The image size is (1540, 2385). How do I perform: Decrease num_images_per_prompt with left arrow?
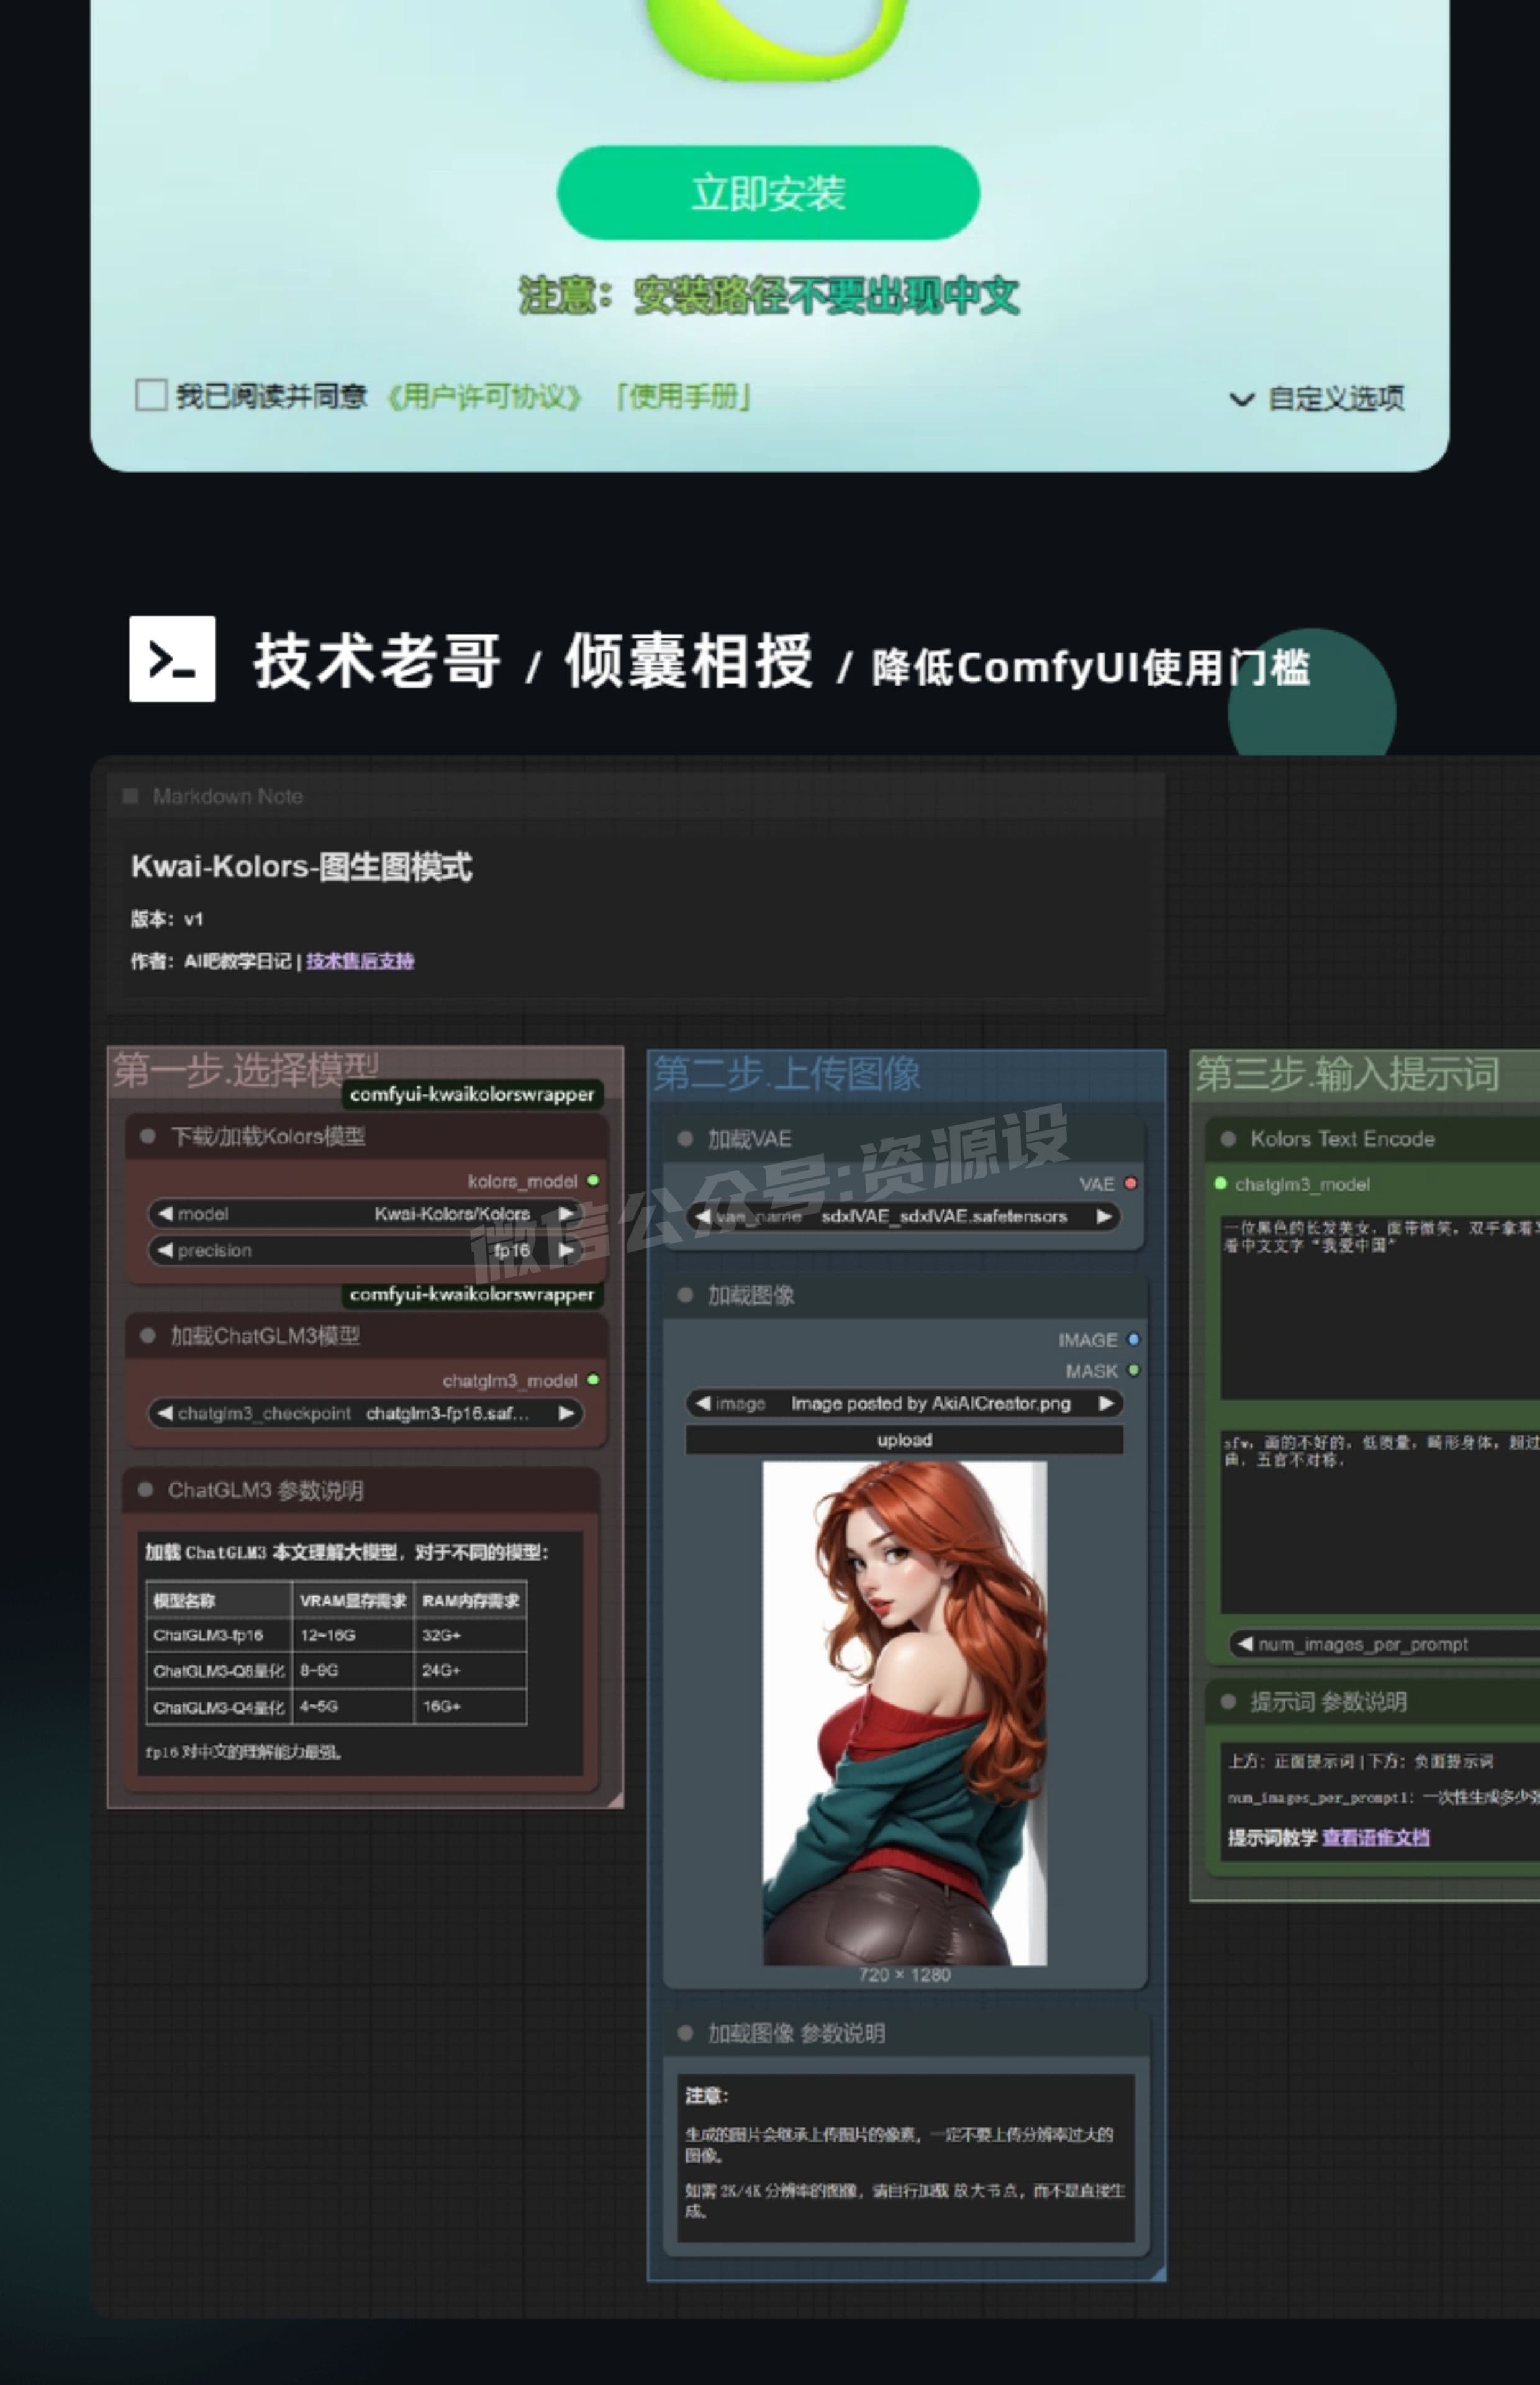(1245, 1644)
